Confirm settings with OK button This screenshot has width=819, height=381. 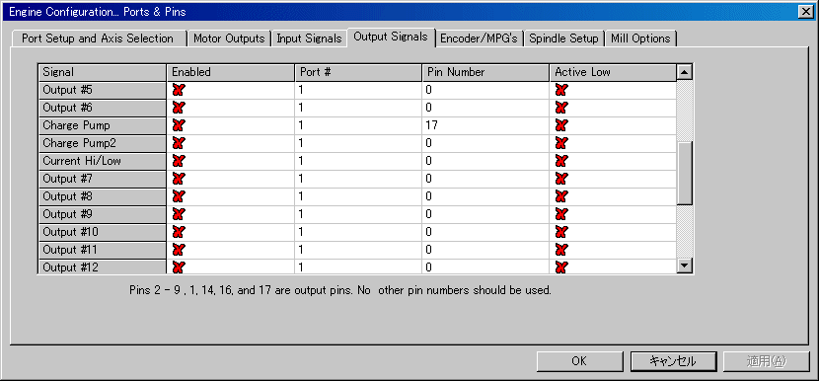[x=579, y=361]
